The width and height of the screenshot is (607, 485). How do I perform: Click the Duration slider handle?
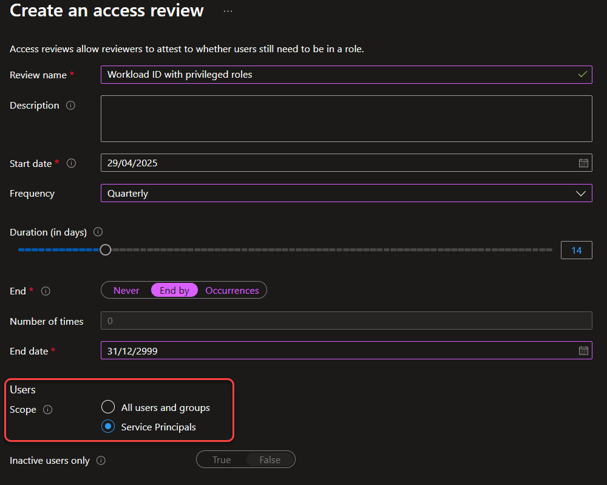pos(105,249)
